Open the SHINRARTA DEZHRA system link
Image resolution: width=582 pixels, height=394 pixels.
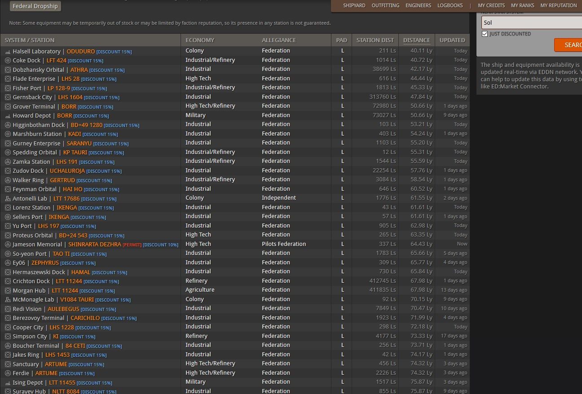coord(95,245)
